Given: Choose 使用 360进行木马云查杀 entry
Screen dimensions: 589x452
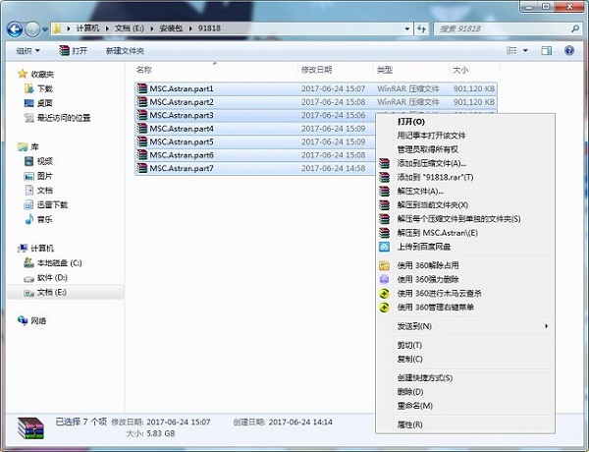Looking at the screenshot, I should 465,294.
